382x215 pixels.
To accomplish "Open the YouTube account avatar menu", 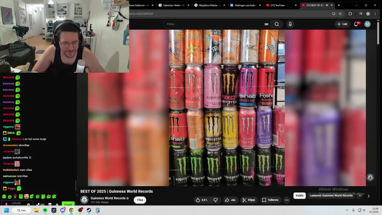I will click(367, 24).
